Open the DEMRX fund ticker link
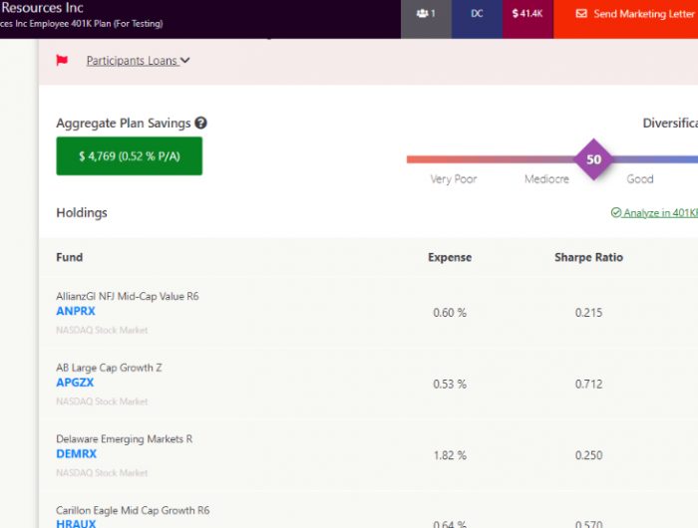This screenshot has height=528, width=698. point(77,454)
